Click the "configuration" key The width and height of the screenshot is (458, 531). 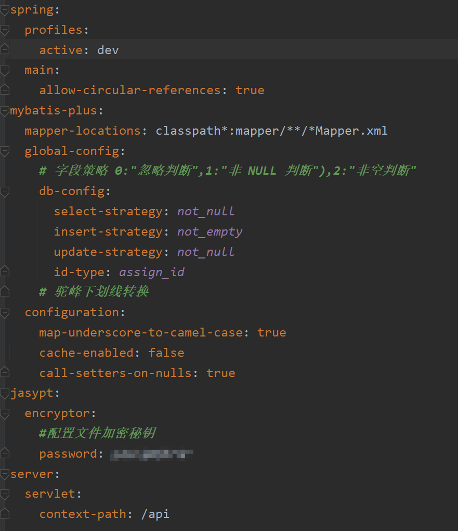[x=72, y=313]
